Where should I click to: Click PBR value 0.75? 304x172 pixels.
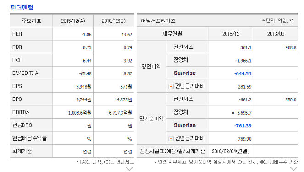click(x=87, y=47)
